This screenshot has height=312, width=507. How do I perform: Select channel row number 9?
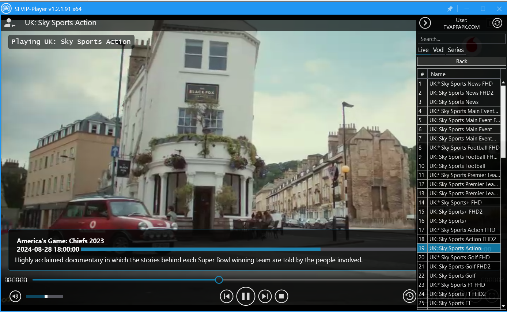[x=459, y=157]
